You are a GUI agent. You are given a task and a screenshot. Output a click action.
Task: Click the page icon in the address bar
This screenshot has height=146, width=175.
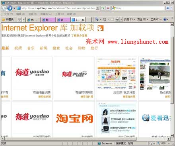[19, 8]
